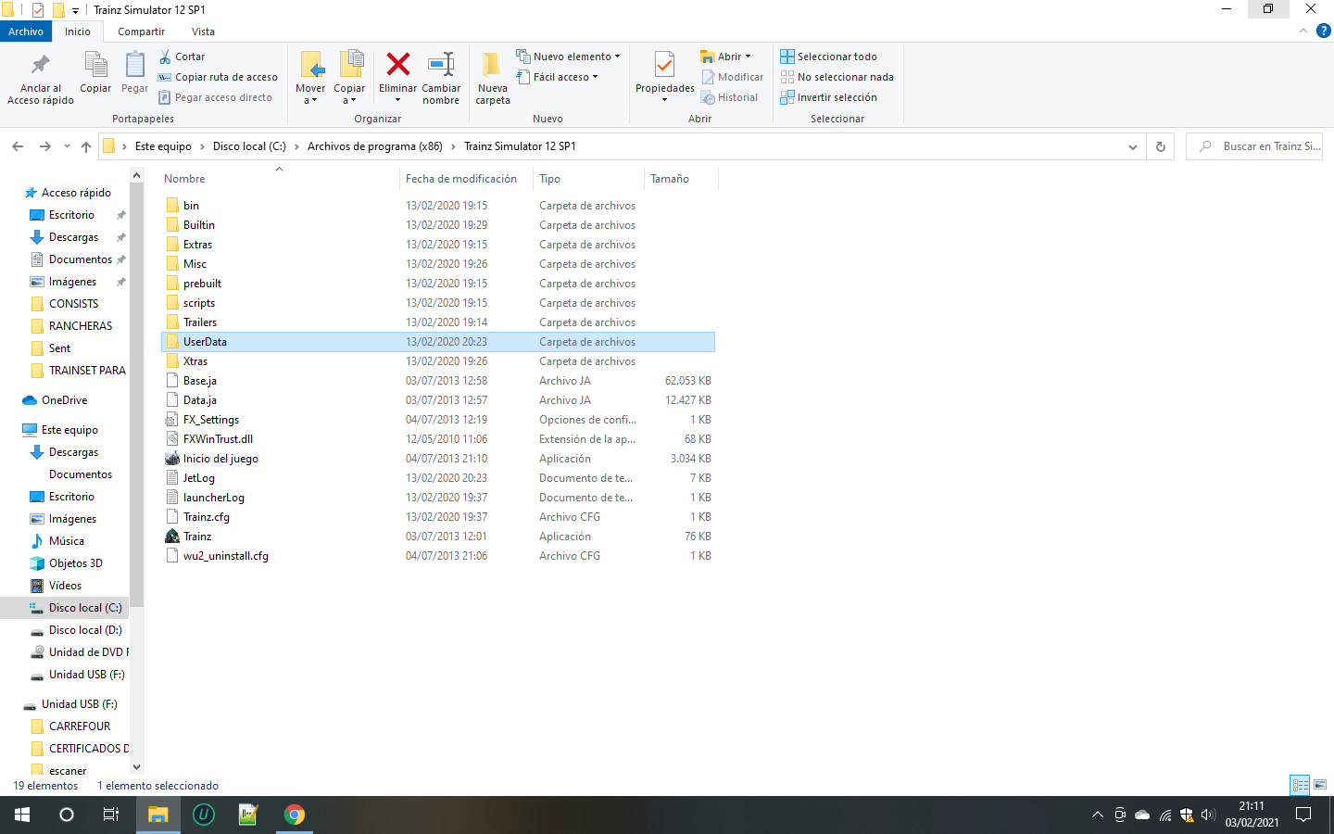
Task: Click the Propiedades icon in ribbon
Action: (664, 67)
